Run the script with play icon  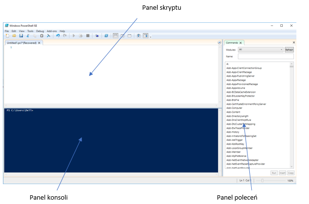tap(74, 36)
